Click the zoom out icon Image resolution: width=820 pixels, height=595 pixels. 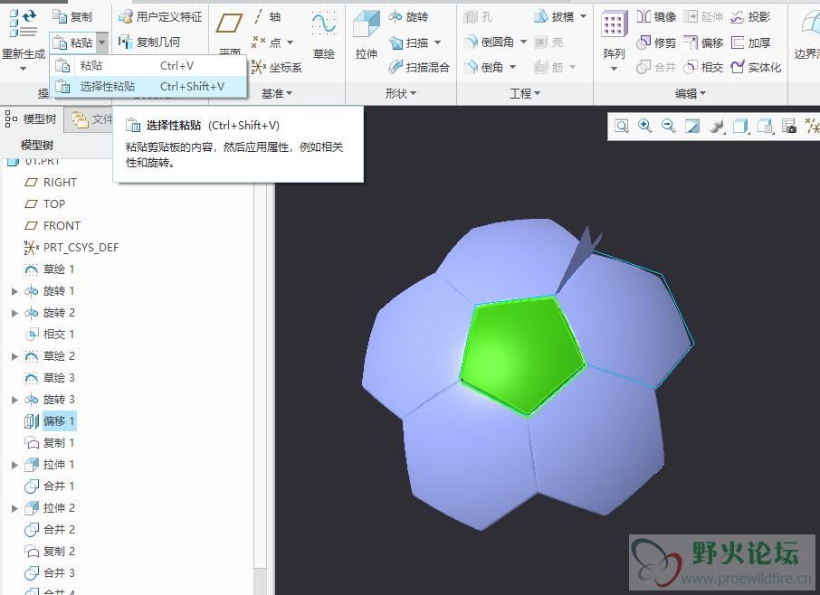coord(668,126)
